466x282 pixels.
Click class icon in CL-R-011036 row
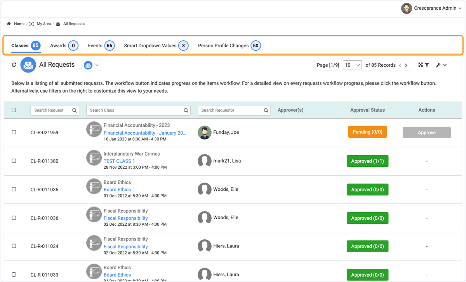pyautogui.click(x=94, y=215)
